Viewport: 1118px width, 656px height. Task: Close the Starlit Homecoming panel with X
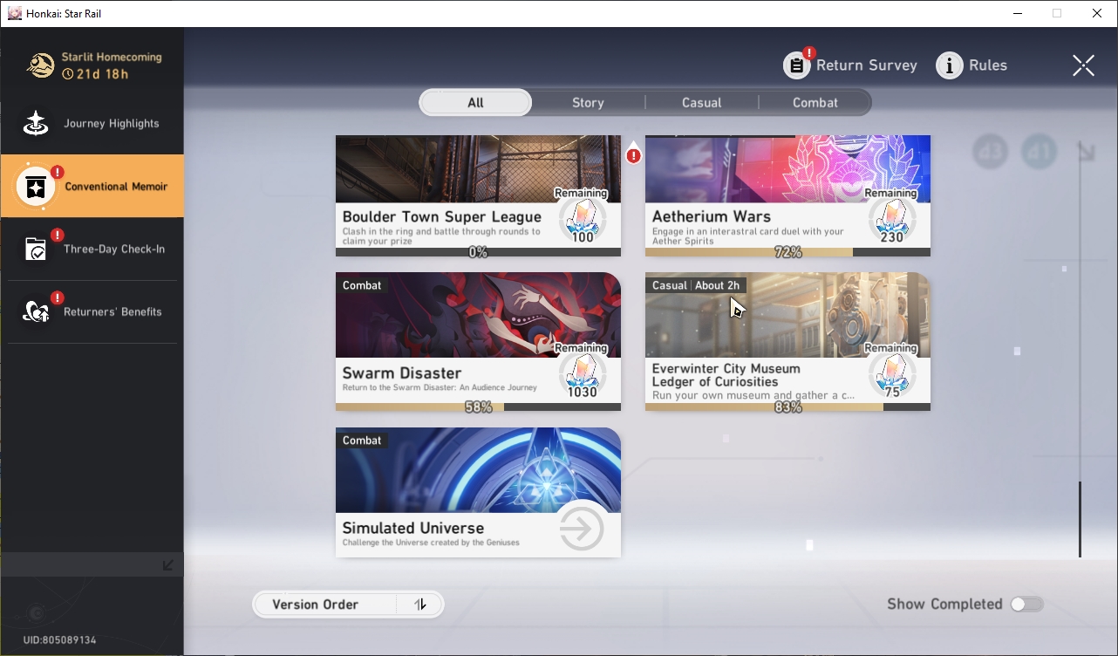(x=1083, y=65)
